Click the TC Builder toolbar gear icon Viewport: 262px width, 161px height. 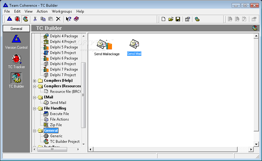[25, 19]
